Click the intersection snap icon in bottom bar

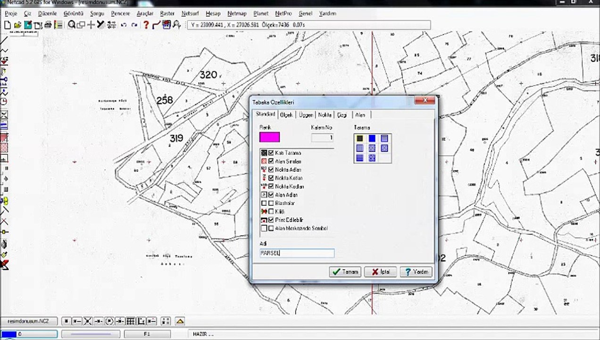coord(88,322)
